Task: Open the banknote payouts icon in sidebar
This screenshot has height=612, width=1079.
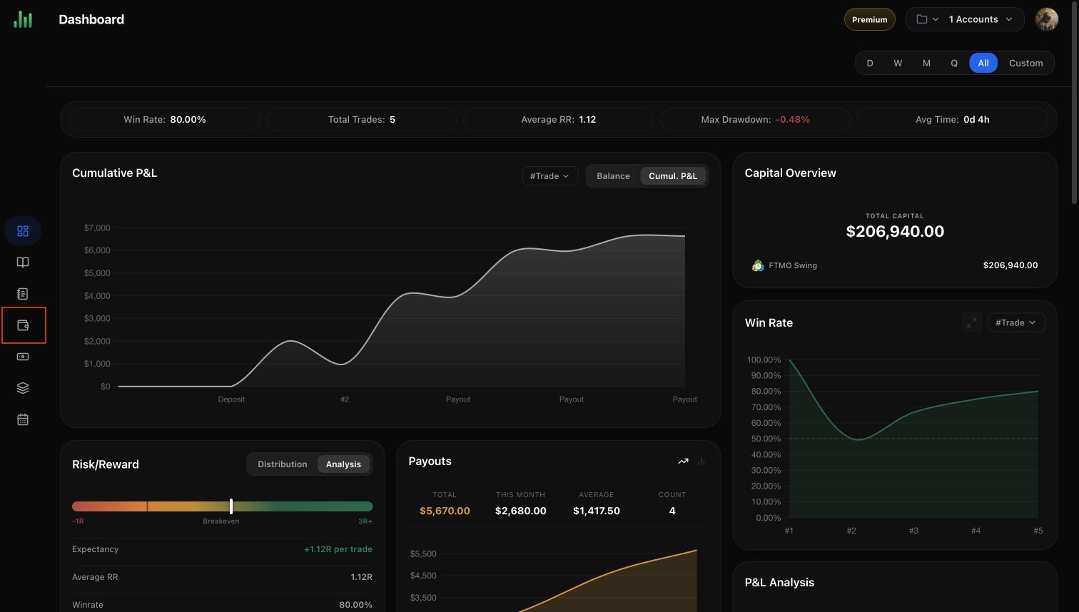Action: tap(23, 357)
